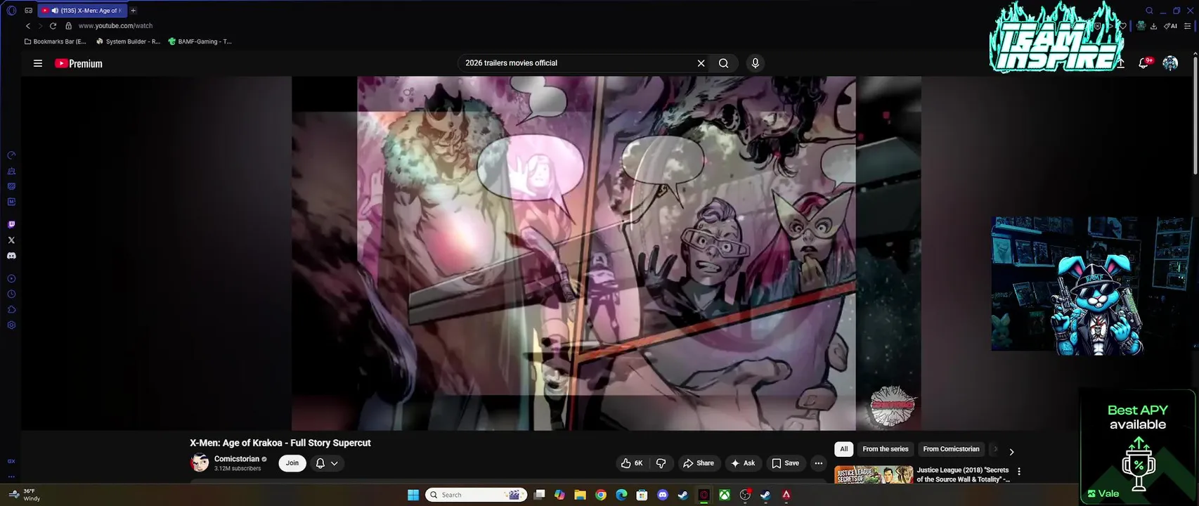
Task: Run the YouTube search magnifier button
Action: pyautogui.click(x=723, y=63)
